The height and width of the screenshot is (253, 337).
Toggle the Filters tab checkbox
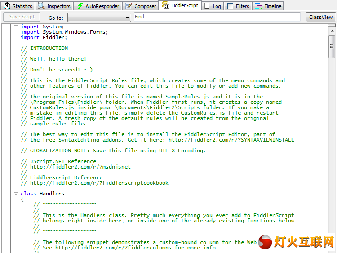pos(230,6)
